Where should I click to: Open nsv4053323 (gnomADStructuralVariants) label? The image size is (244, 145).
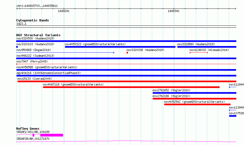[x=95, y=44]
